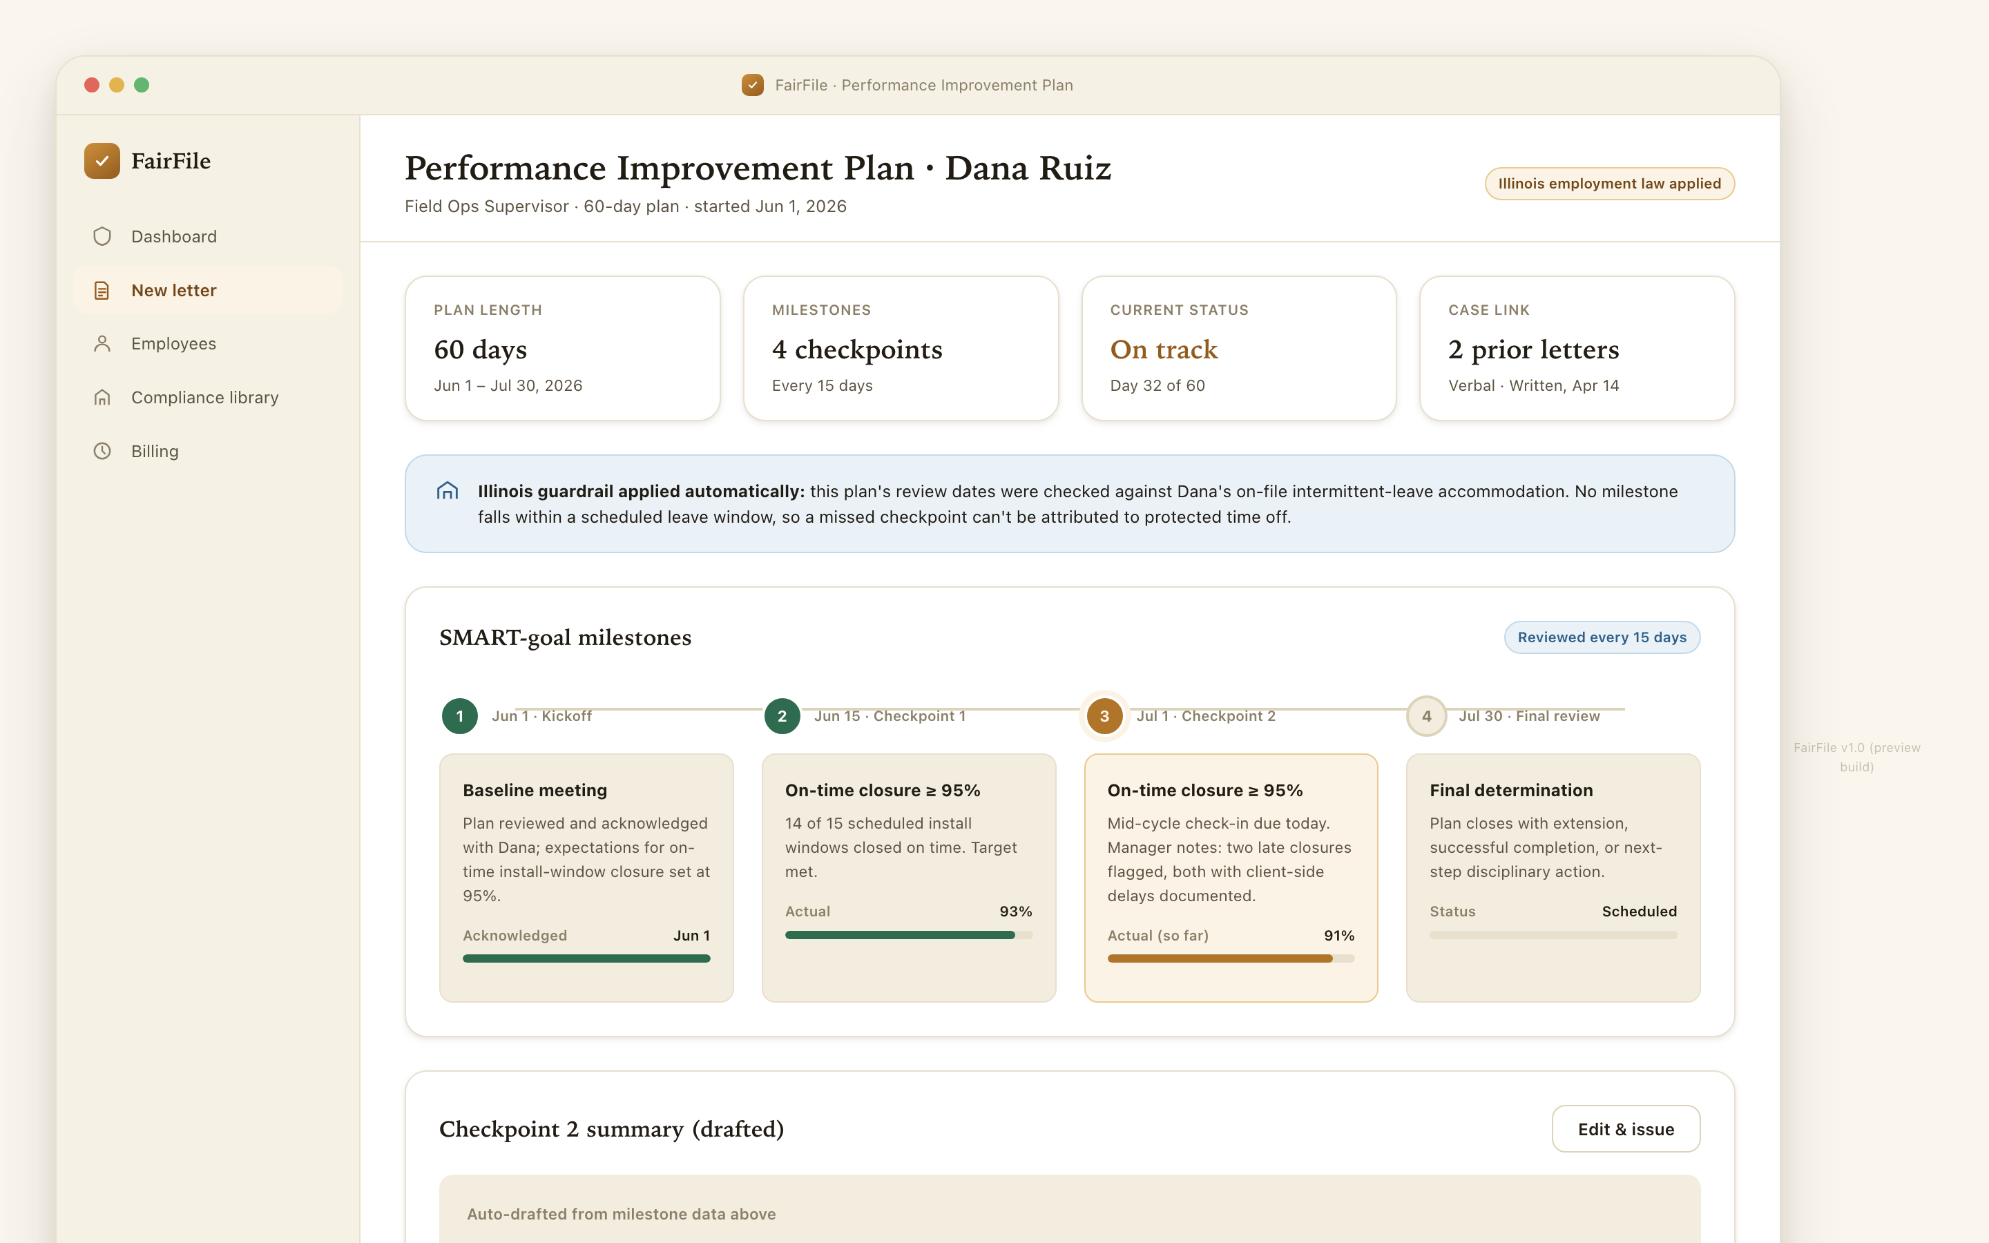Viewport: 1989px width, 1243px height.
Task: Click 'Auto-drafted from milestone data above' text
Action: point(622,1214)
